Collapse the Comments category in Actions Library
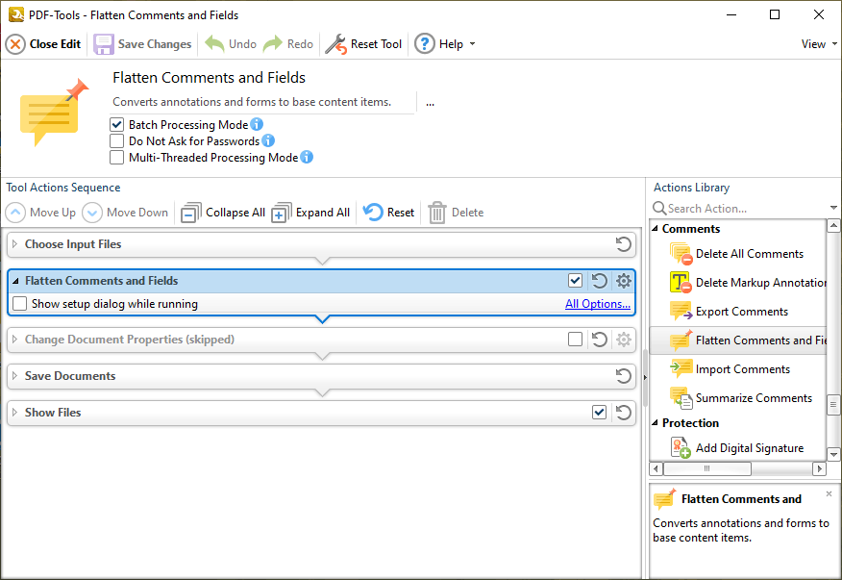 pyautogui.click(x=656, y=228)
